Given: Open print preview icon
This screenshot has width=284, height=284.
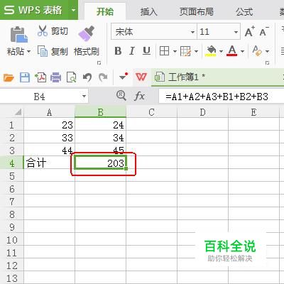Looking at the screenshot, I should coord(72,77).
